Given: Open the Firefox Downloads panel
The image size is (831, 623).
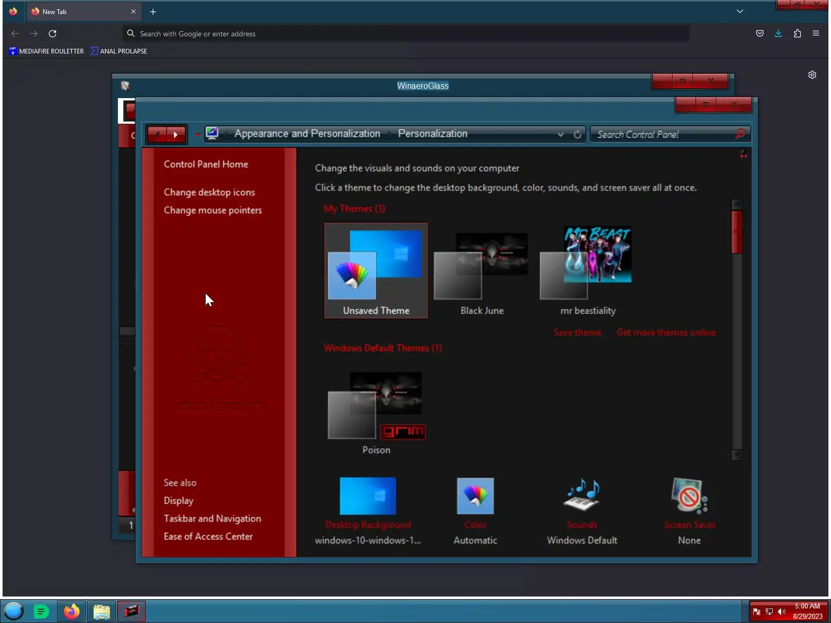Looking at the screenshot, I should pos(779,34).
